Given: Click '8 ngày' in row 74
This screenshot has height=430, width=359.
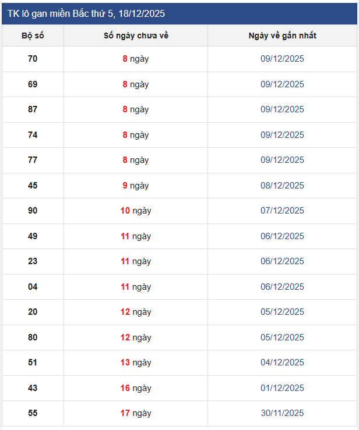Looking at the screenshot, I should tap(136, 135).
